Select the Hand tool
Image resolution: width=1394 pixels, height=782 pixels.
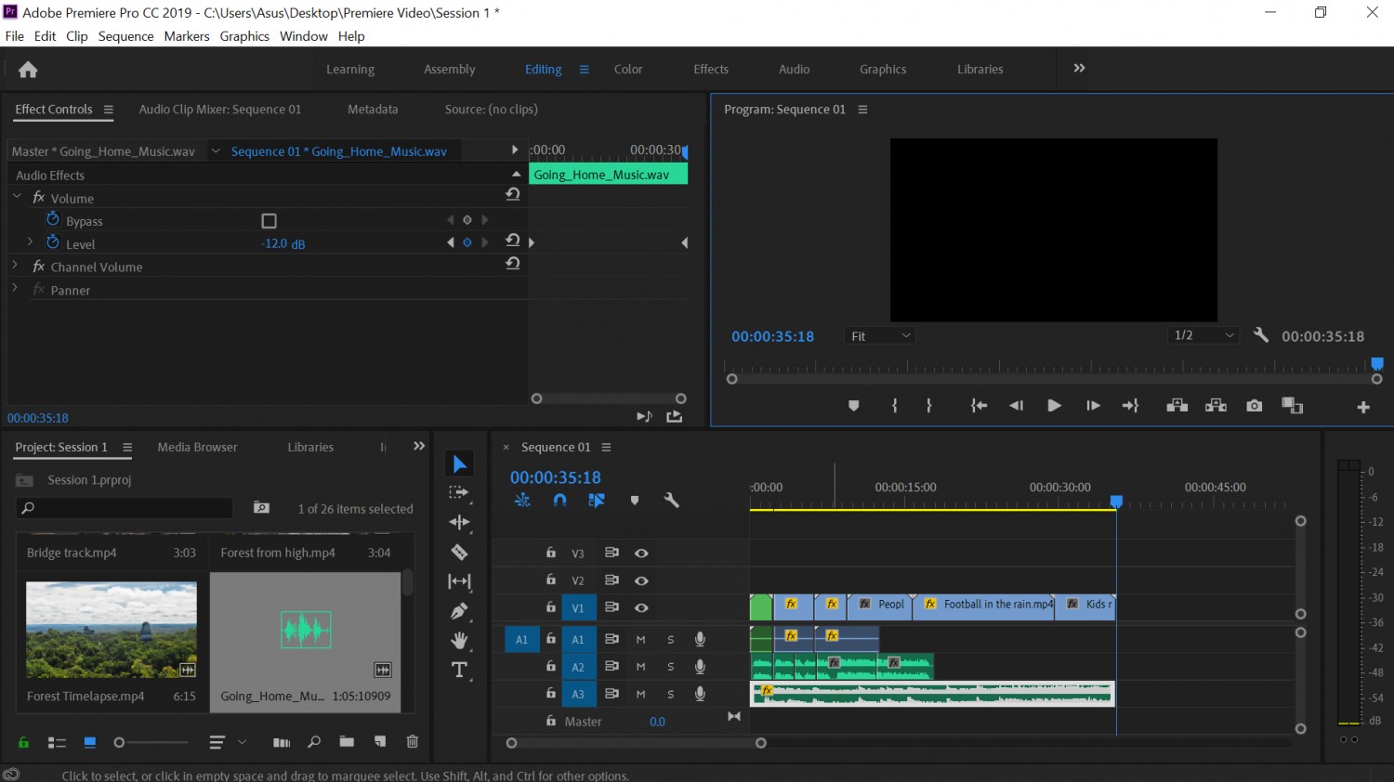[459, 640]
